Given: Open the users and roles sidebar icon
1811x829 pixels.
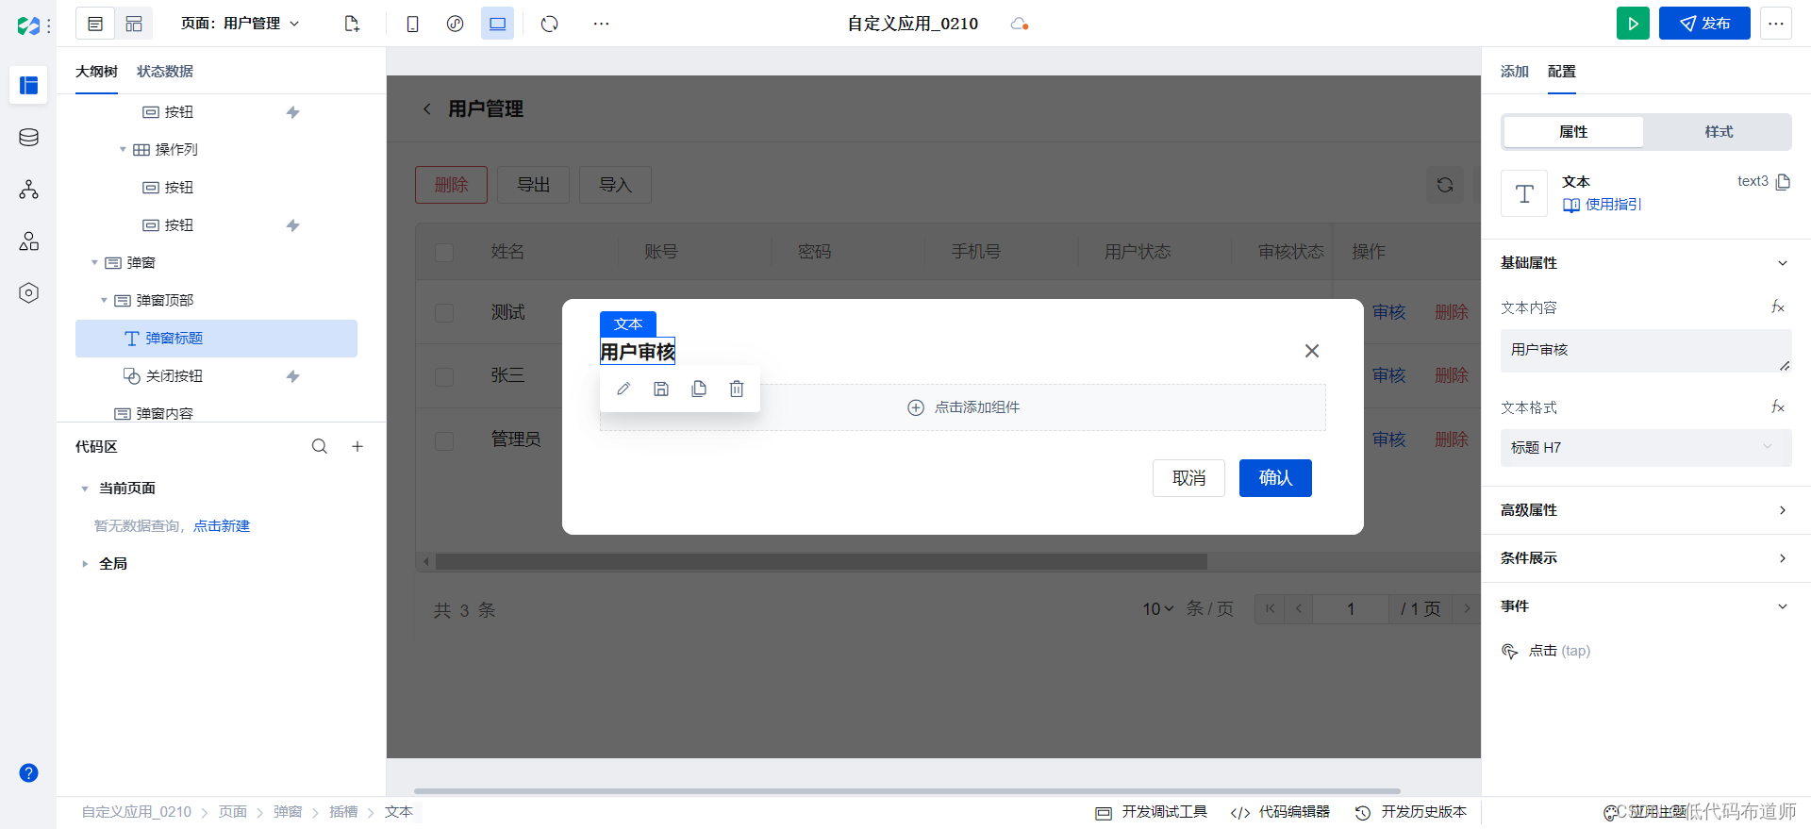Looking at the screenshot, I should [29, 241].
